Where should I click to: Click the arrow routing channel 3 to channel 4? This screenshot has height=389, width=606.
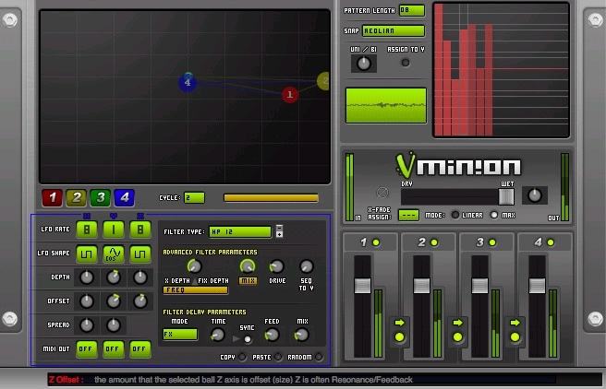(515, 323)
